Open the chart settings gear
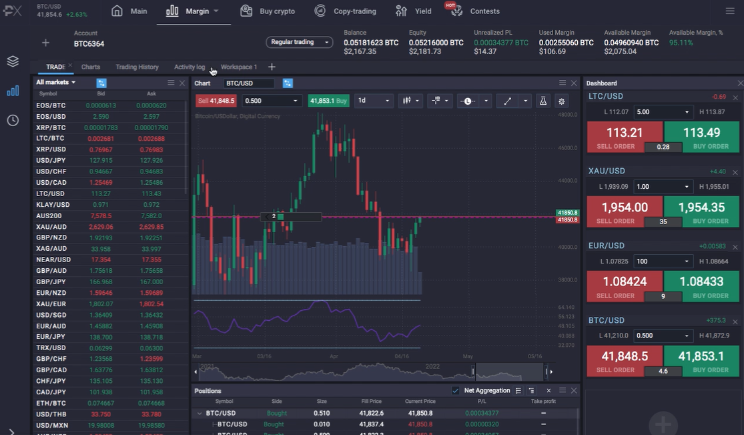This screenshot has height=435, width=744. click(562, 101)
